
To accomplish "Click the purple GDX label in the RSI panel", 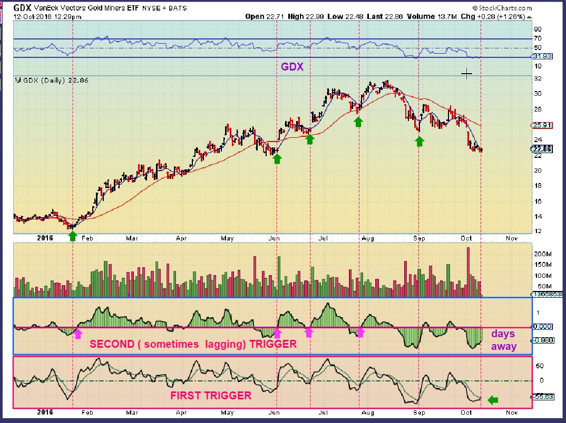I will tap(292, 67).
